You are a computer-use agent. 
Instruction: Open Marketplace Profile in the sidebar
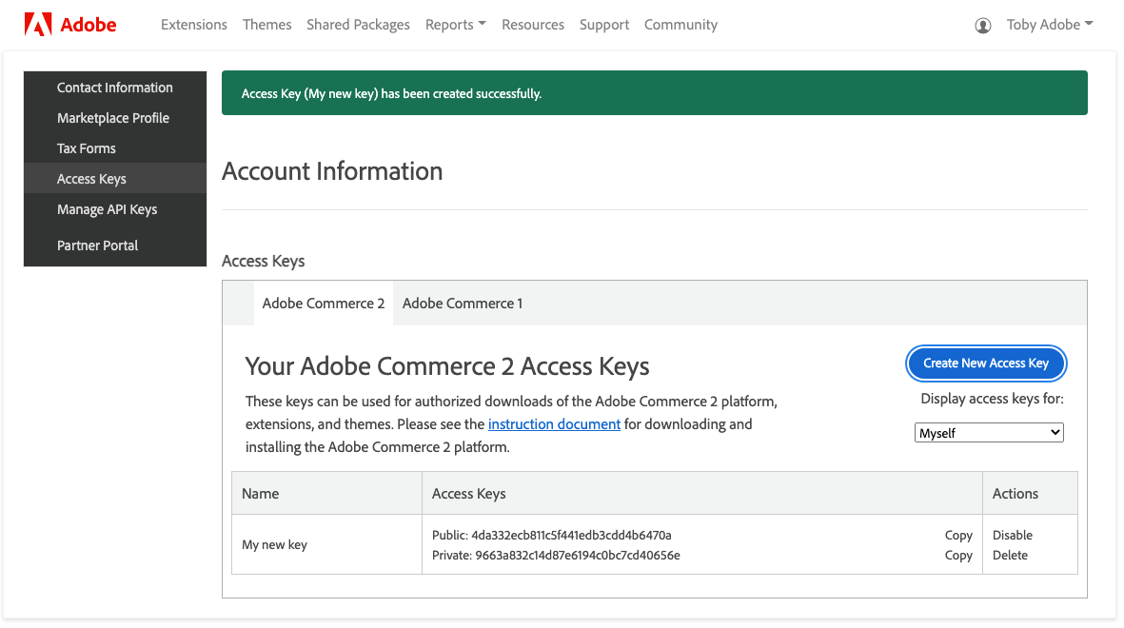click(115, 118)
